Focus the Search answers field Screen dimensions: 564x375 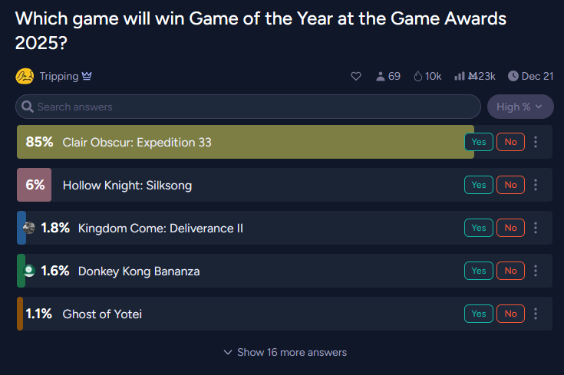tap(248, 107)
